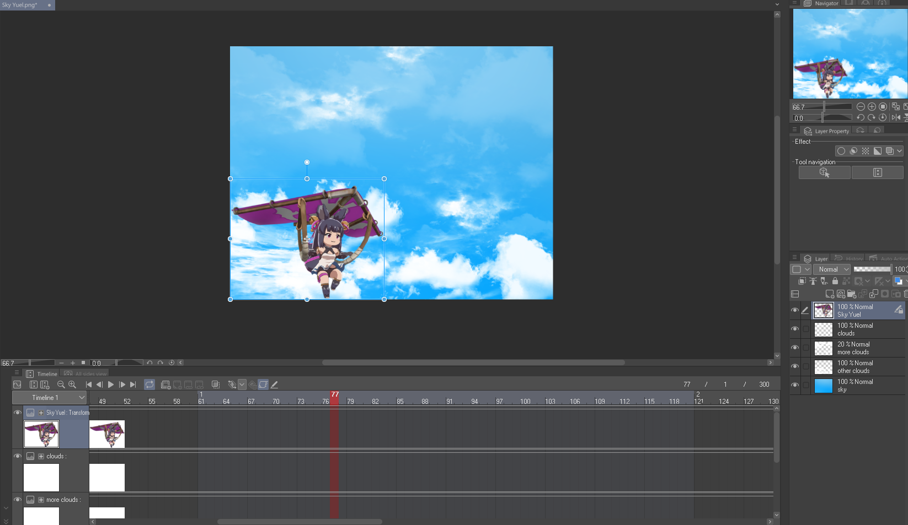Toggle loop playback in Timeline
Viewport: 908px width, 525px height.
point(149,385)
